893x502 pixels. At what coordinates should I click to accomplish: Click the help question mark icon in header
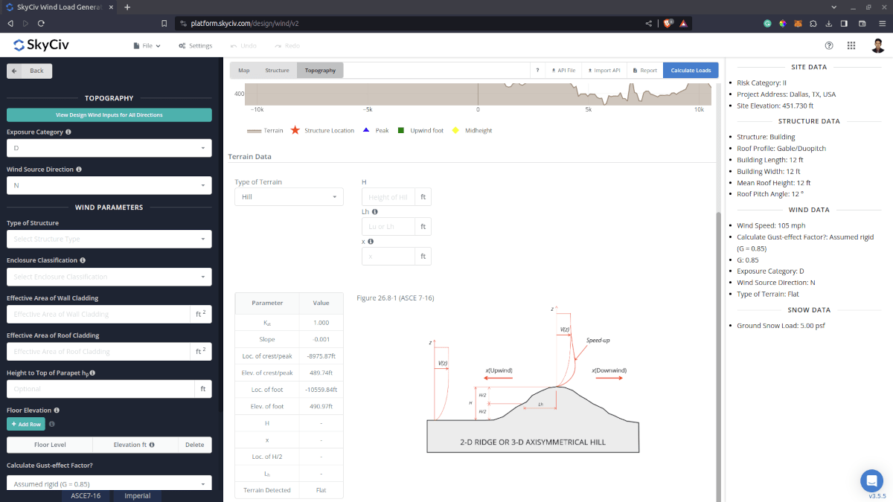pos(829,45)
